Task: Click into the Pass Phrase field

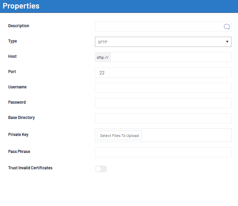Action: pyautogui.click(x=163, y=152)
